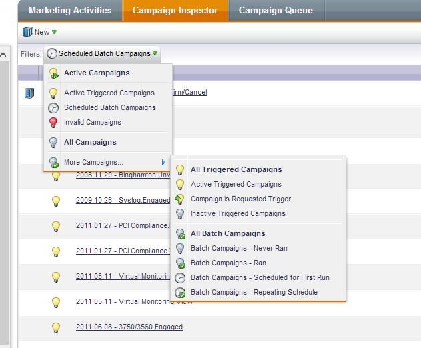This screenshot has width=421, height=348.
Task: Click the Campaign is Requested Trigger icon
Action: point(179,199)
